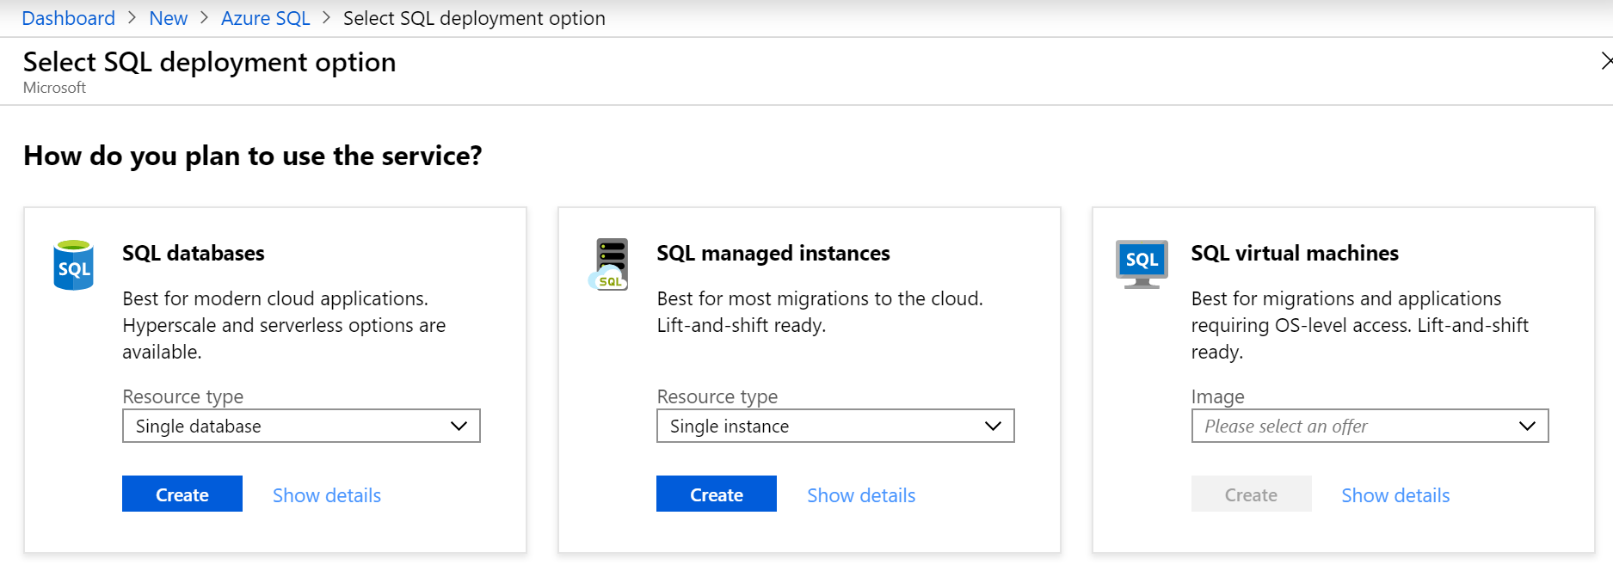Viewport: 1613px width, 577px height.
Task: Return to Azure SQL breadcrumb link
Action: point(265,18)
